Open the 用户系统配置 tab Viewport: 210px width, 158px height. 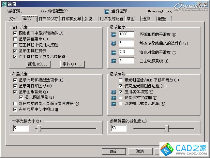[112, 19]
